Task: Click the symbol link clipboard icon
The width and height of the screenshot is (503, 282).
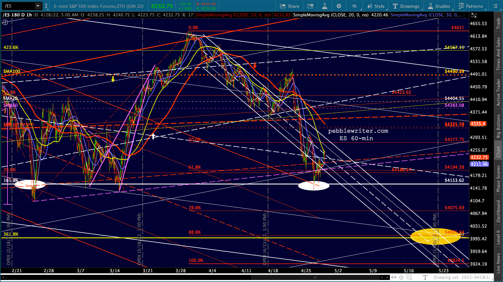Action: coord(46,6)
